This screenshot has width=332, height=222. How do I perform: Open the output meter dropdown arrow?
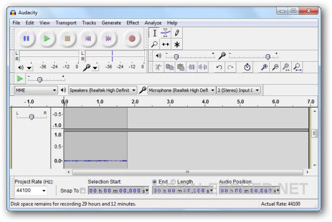pos(29,68)
